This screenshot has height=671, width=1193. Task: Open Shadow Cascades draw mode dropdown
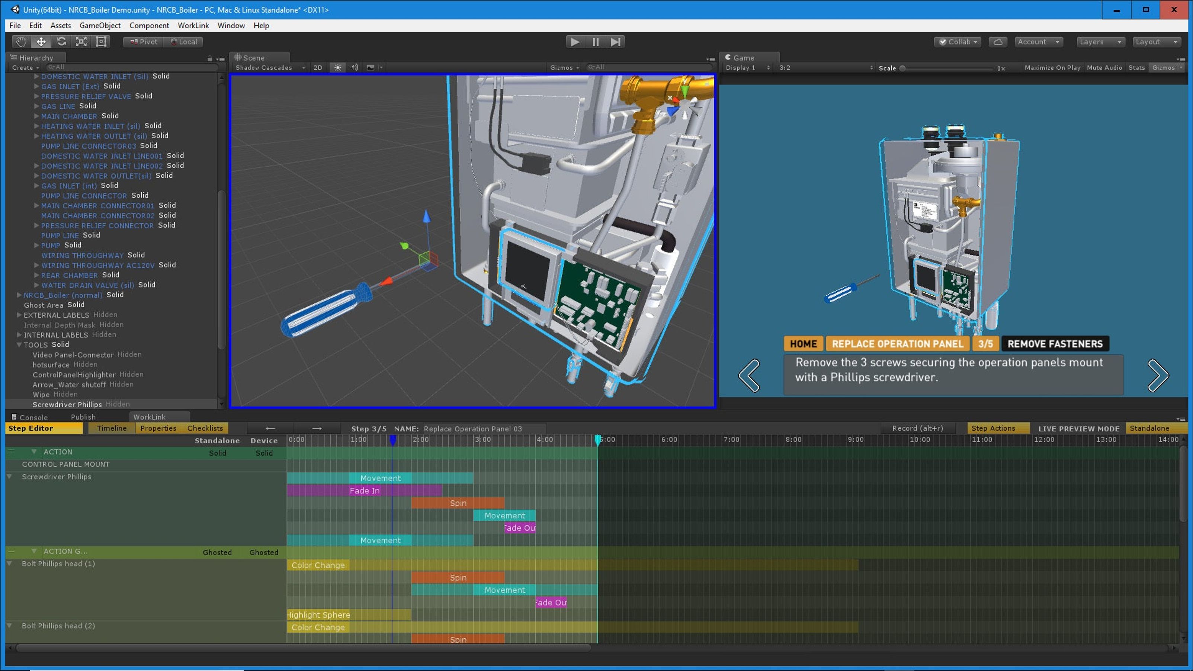(x=270, y=68)
